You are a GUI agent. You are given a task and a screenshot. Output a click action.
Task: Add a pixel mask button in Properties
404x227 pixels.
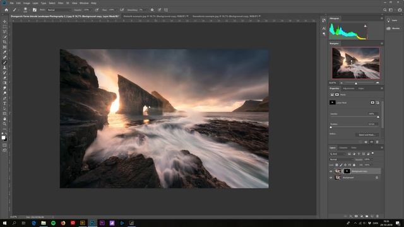click(372, 103)
